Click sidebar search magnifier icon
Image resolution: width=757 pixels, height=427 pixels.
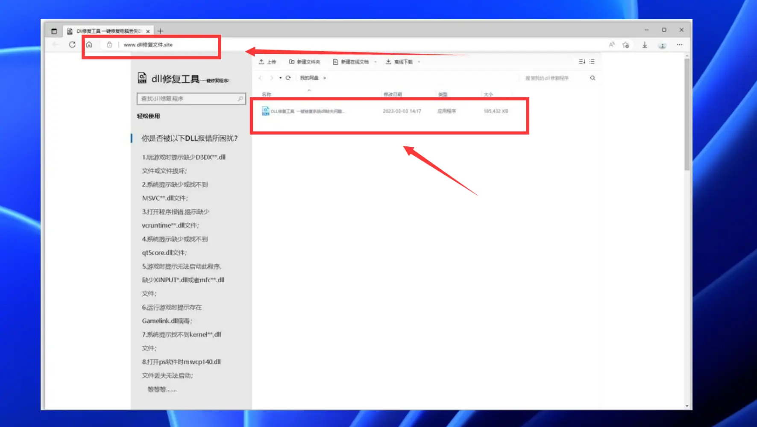coord(241,99)
